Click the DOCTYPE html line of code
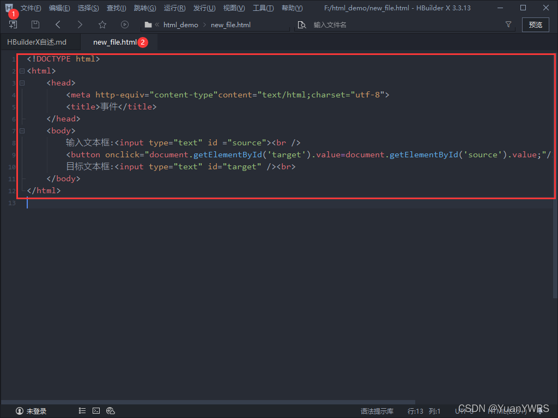Image resolution: width=558 pixels, height=418 pixels. tap(63, 59)
